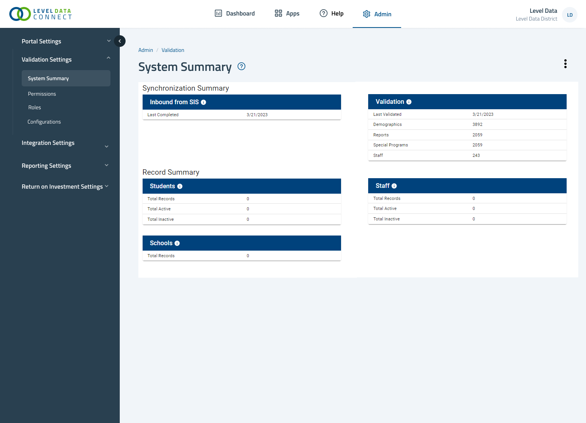Open the Help tab
The width and height of the screenshot is (586, 423).
332,14
